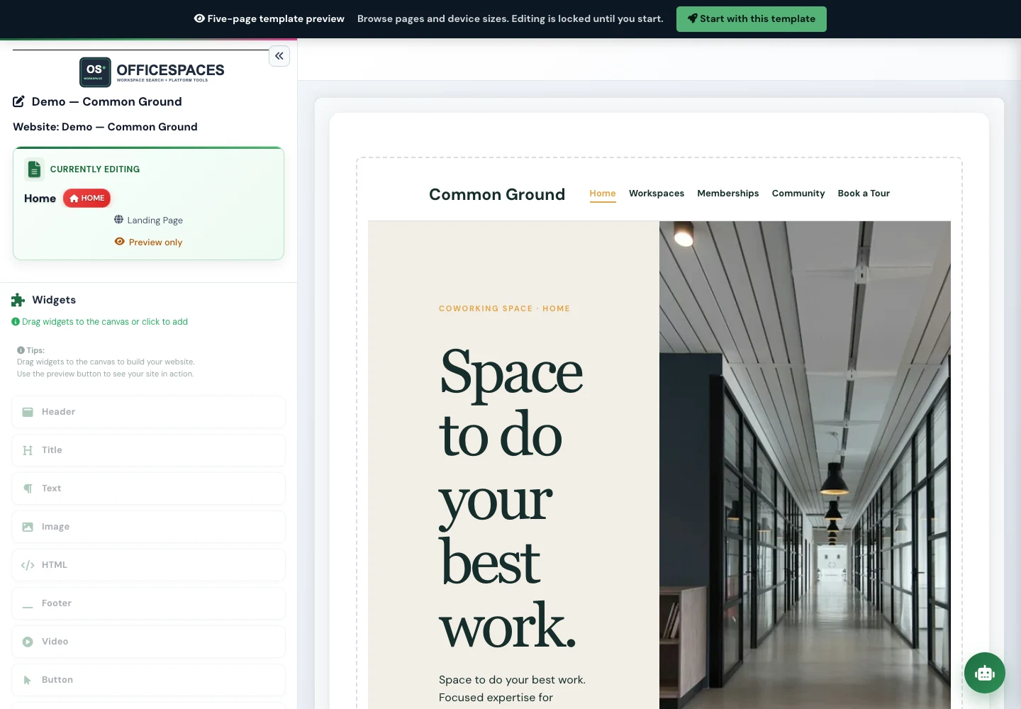Open the chatbot robot icon button
1021x709 pixels.
[985, 673]
